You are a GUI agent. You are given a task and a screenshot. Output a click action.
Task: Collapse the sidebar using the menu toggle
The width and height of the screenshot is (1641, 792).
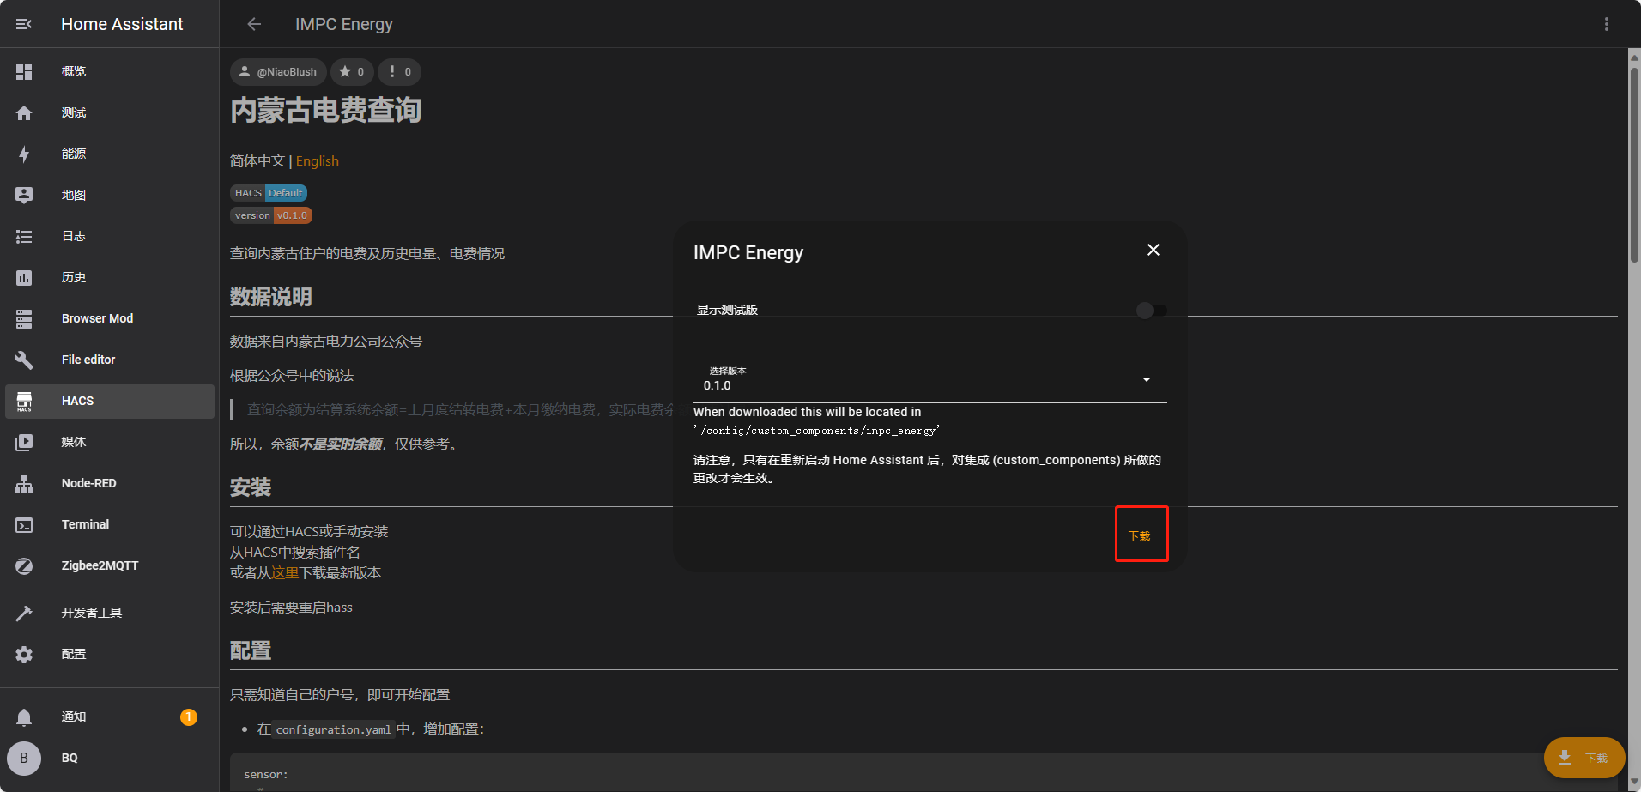click(x=23, y=23)
